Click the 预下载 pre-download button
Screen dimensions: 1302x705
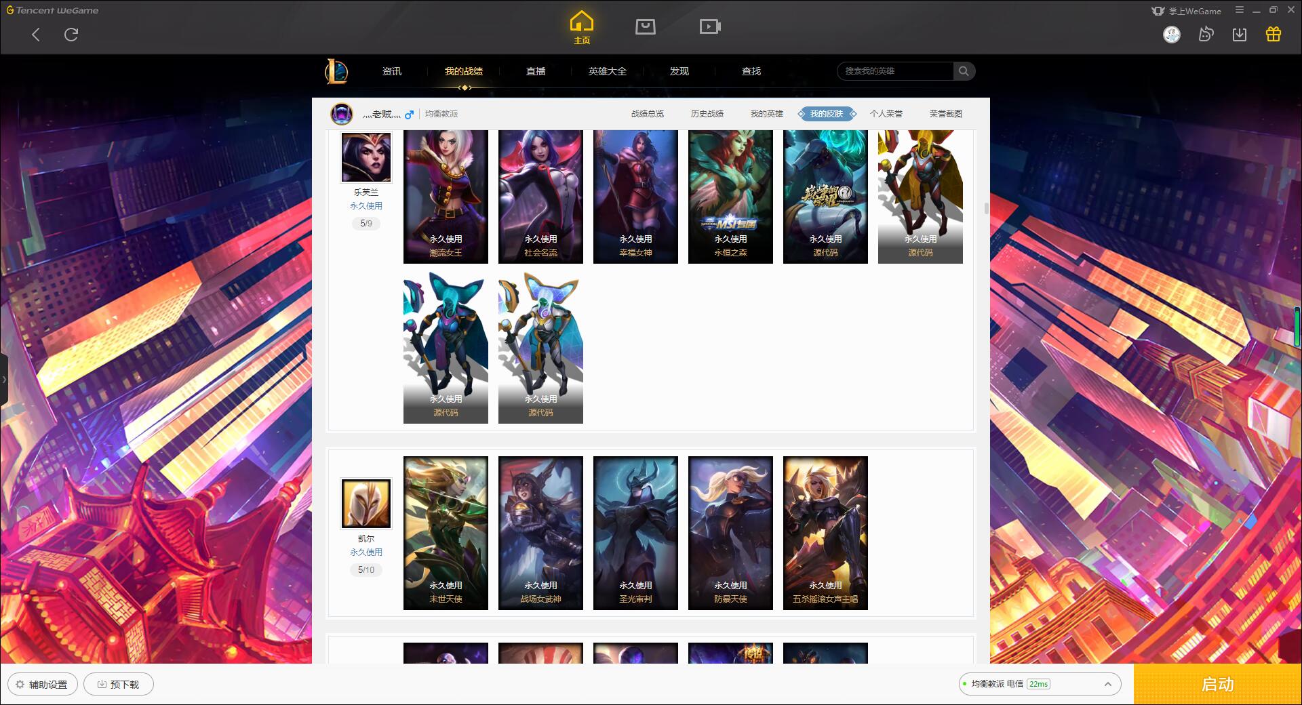(119, 684)
